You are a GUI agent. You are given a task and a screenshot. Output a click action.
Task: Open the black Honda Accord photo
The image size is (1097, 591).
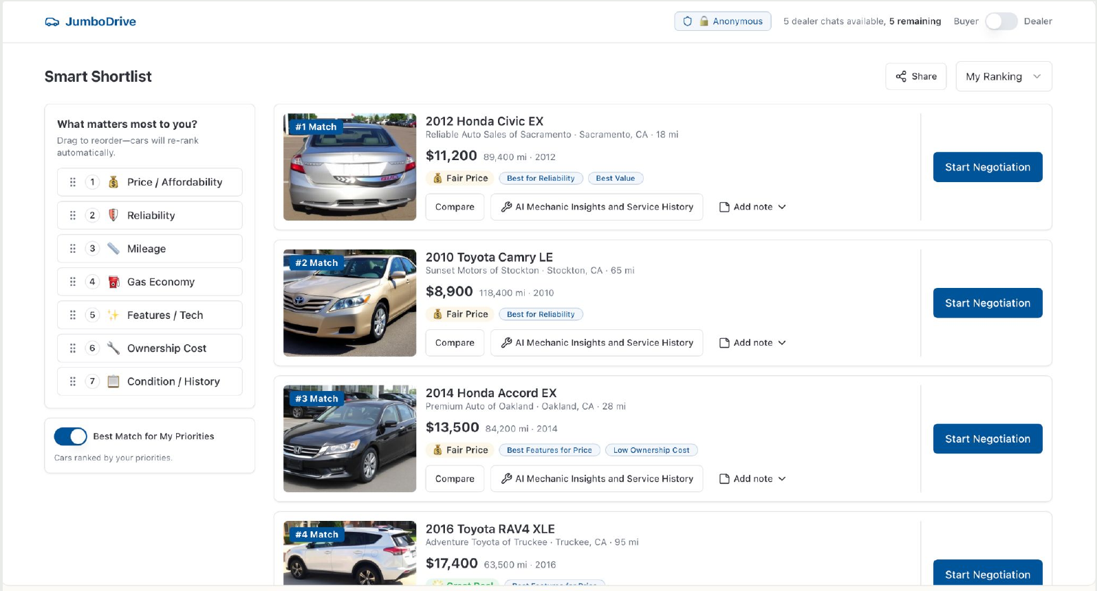coord(350,438)
